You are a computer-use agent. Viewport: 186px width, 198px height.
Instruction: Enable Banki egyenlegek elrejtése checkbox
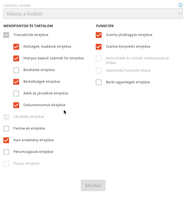click(x=99, y=82)
